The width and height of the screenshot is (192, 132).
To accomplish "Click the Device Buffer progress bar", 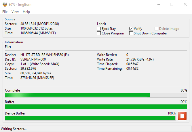I will point(90,118).
